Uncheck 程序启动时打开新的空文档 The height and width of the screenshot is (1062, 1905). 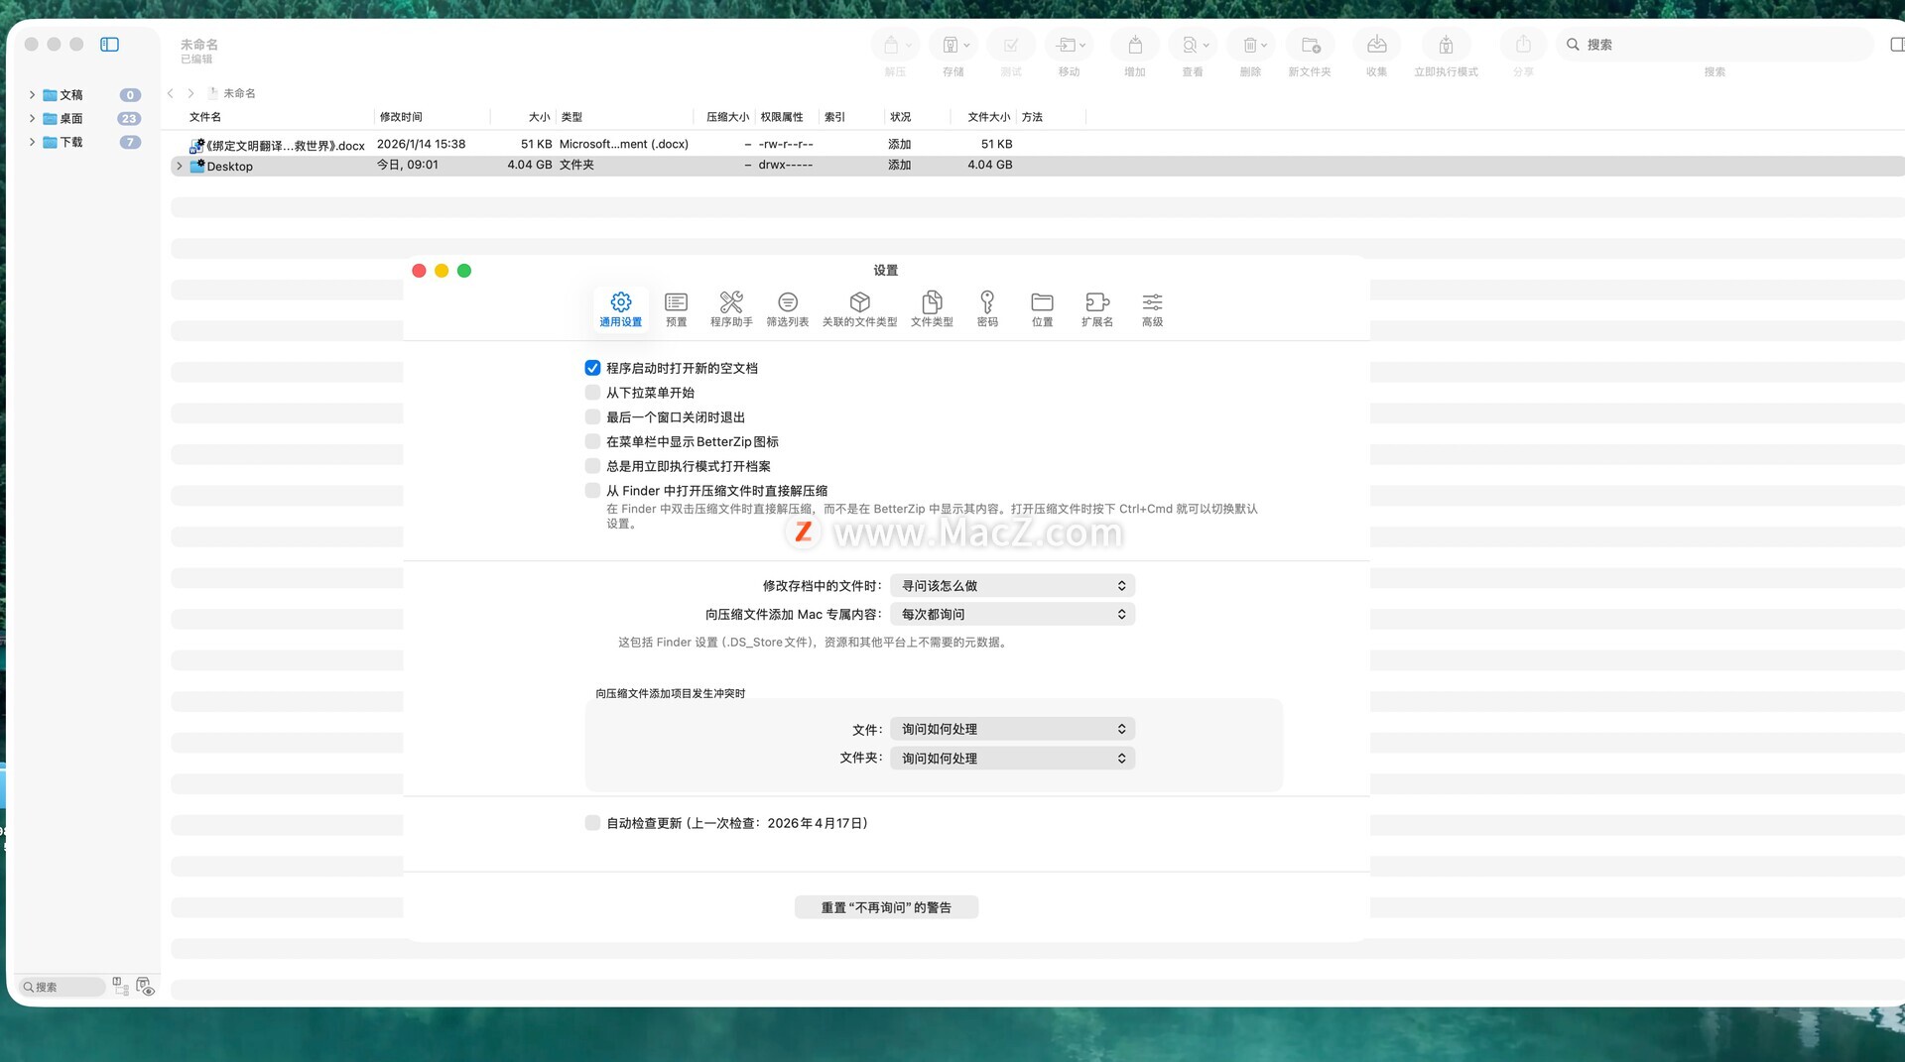click(592, 368)
